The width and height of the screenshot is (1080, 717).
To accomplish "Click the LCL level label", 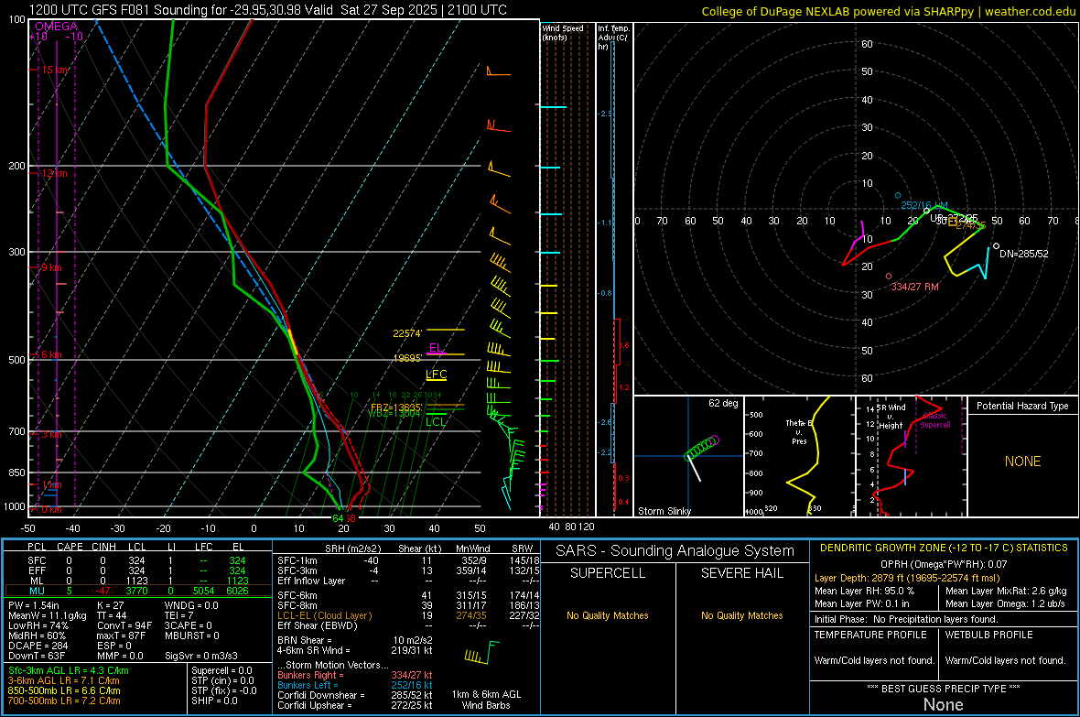I will 436,422.
